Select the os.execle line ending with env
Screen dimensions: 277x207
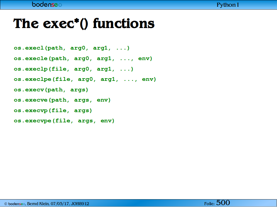click(x=83, y=58)
